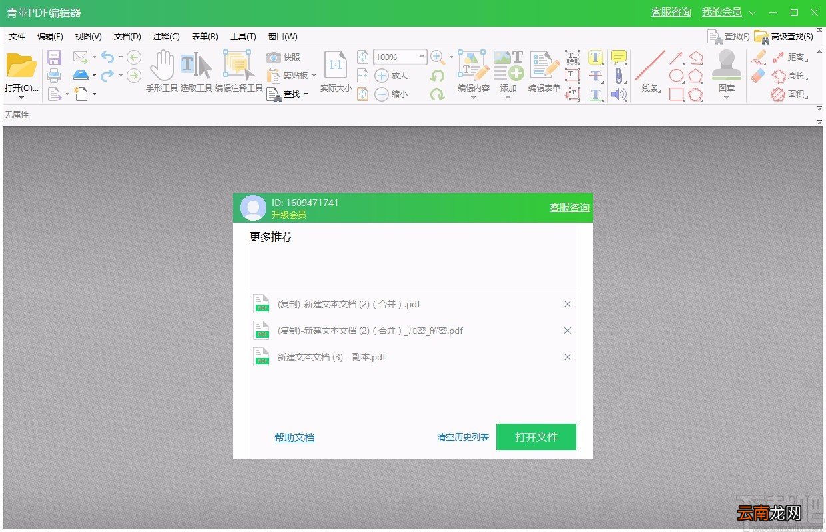
Task: Click the Zoom Out (缩小) minus button
Action: tap(391, 94)
